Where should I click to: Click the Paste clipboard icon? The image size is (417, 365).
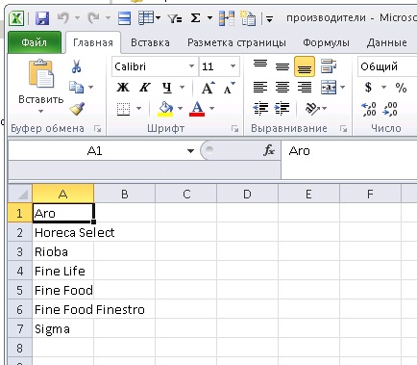click(41, 74)
